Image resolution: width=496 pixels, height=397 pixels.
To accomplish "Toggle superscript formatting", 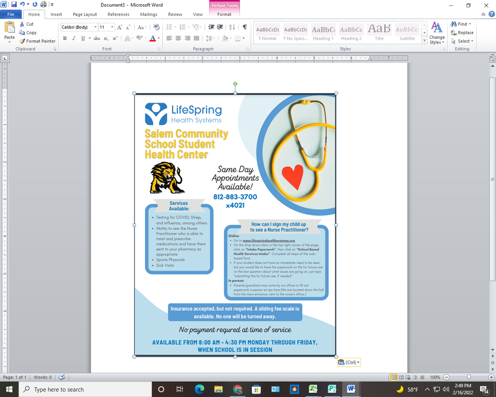I will (x=115, y=38).
